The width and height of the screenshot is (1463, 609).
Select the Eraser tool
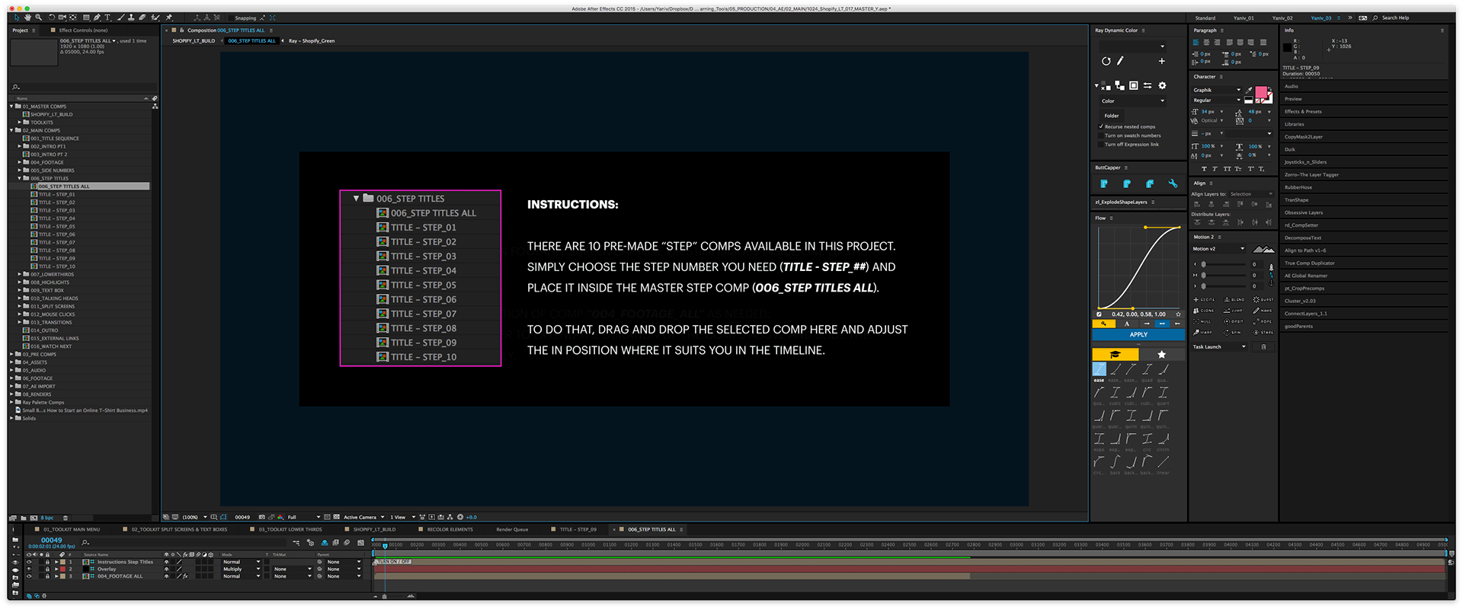[x=142, y=18]
